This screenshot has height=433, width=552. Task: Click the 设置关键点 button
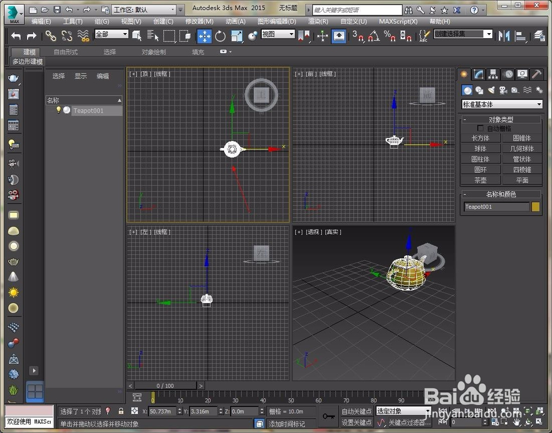click(357, 422)
